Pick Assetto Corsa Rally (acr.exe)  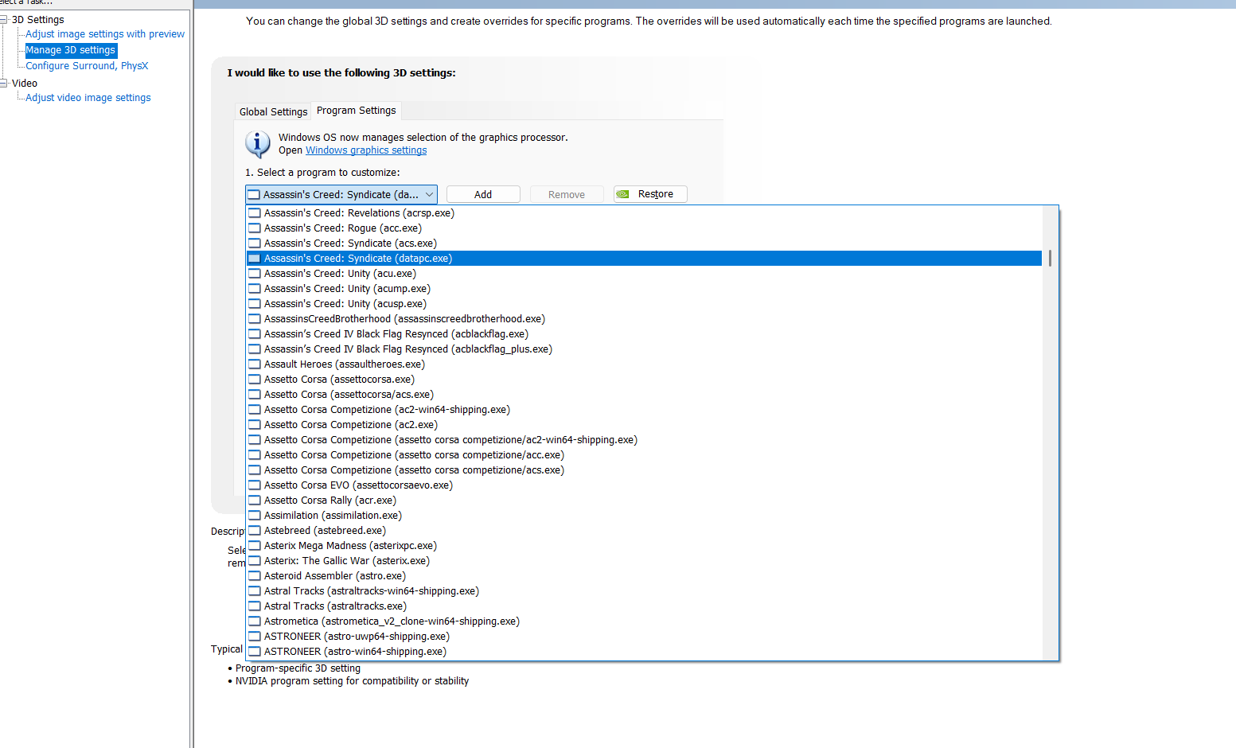(644, 501)
